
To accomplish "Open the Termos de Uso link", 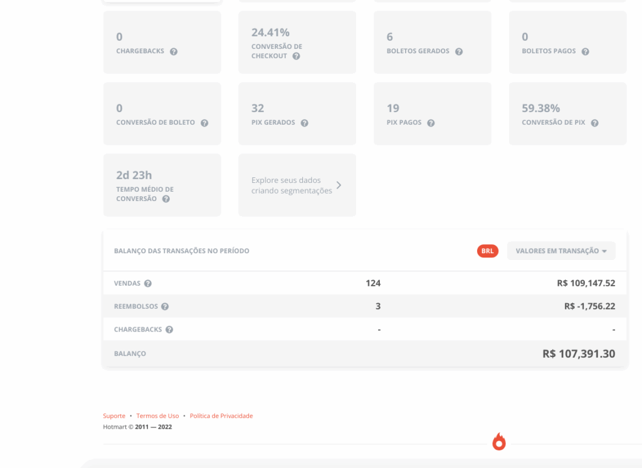I will click(157, 416).
